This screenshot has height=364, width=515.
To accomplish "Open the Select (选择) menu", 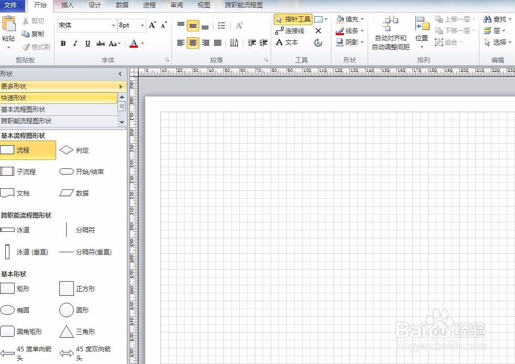I will pos(498,42).
